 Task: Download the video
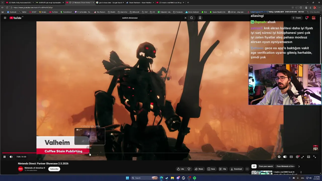(236, 169)
